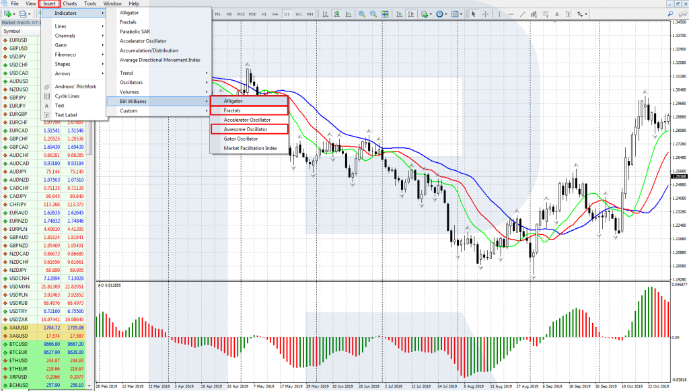Select Andrews' Pitchfork from Insert menu
This screenshot has height=391, width=689.
tap(74, 86)
